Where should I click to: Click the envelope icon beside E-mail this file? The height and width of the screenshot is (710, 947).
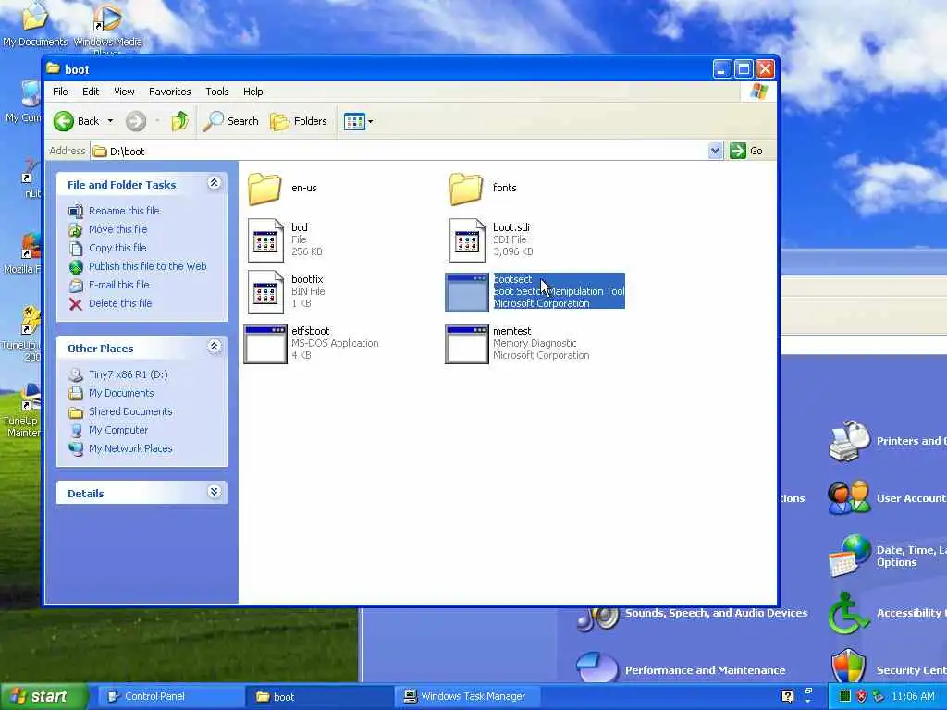click(76, 285)
